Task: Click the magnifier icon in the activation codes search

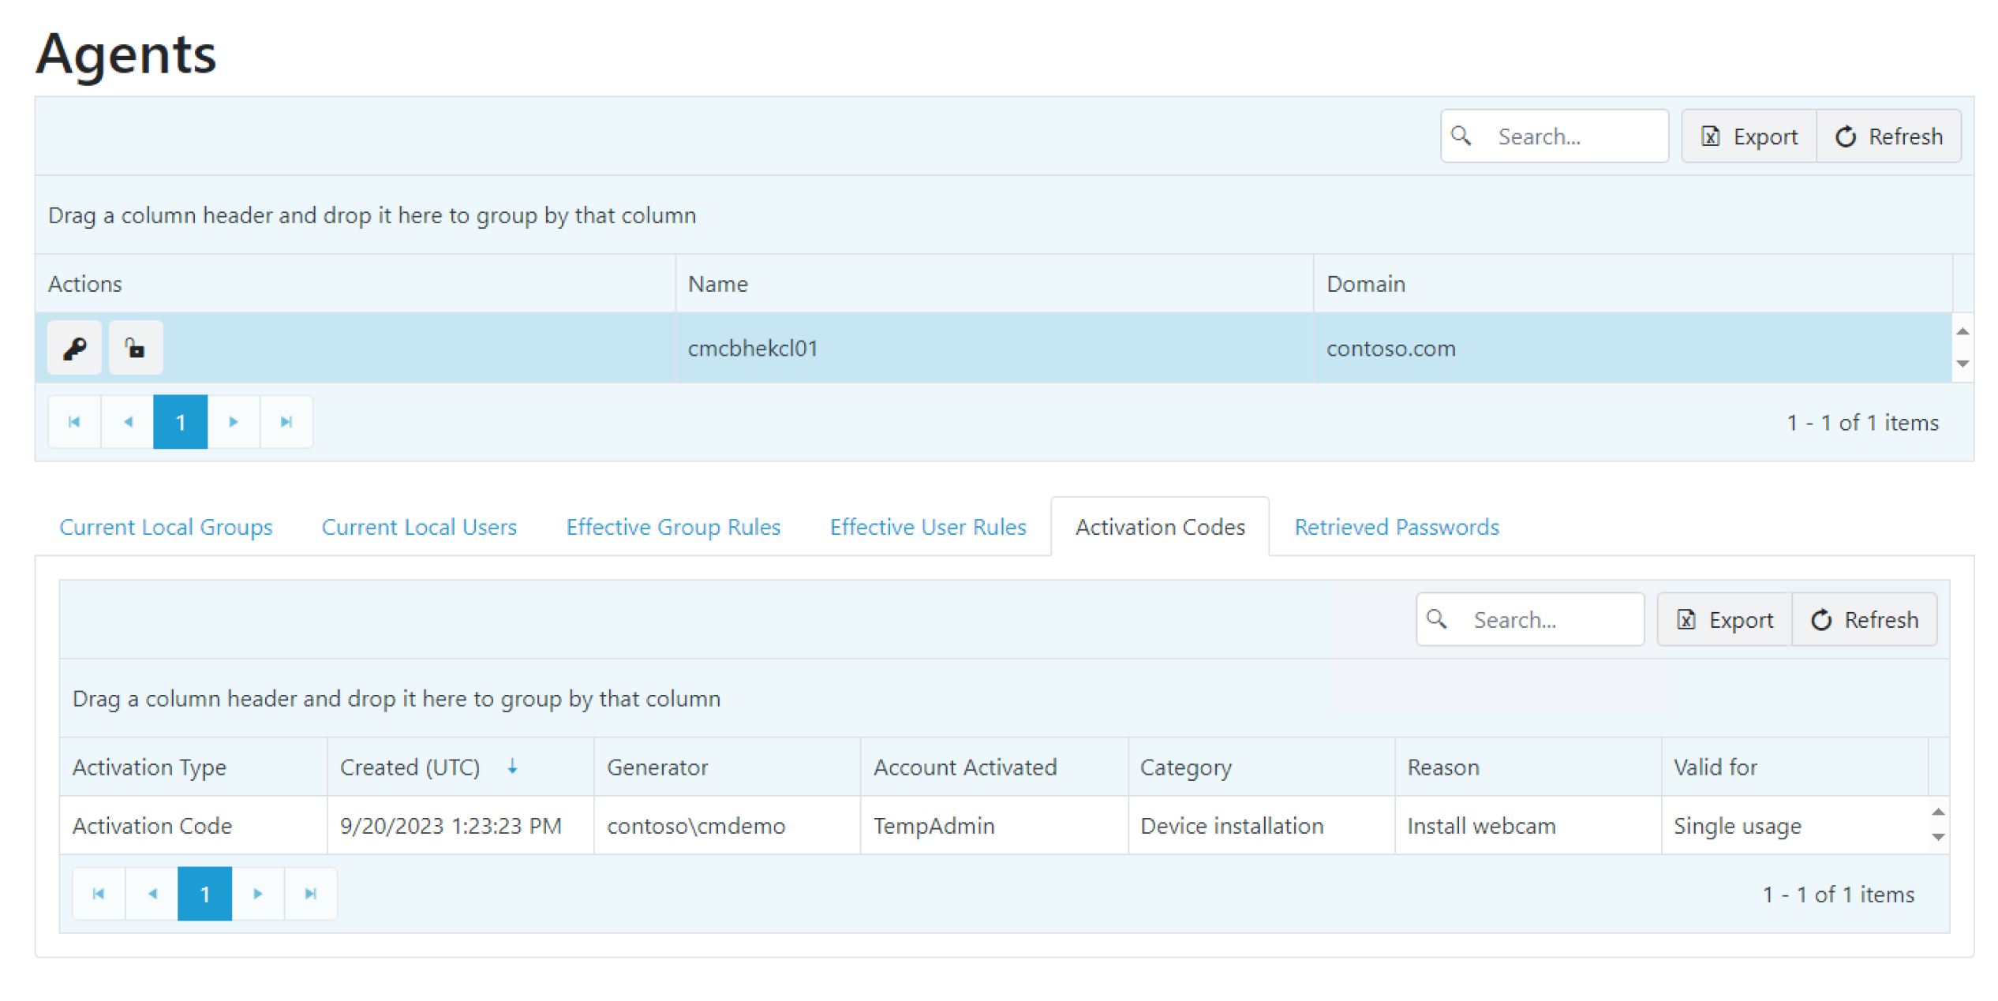Action: [1437, 620]
